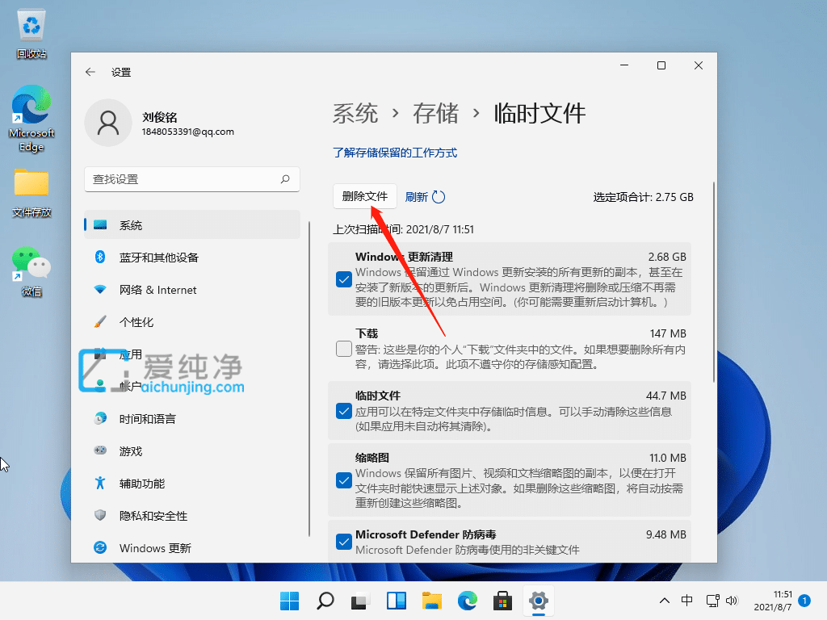Click the 查找设置 search field
Screen dimensions: 827x620
coord(192,179)
